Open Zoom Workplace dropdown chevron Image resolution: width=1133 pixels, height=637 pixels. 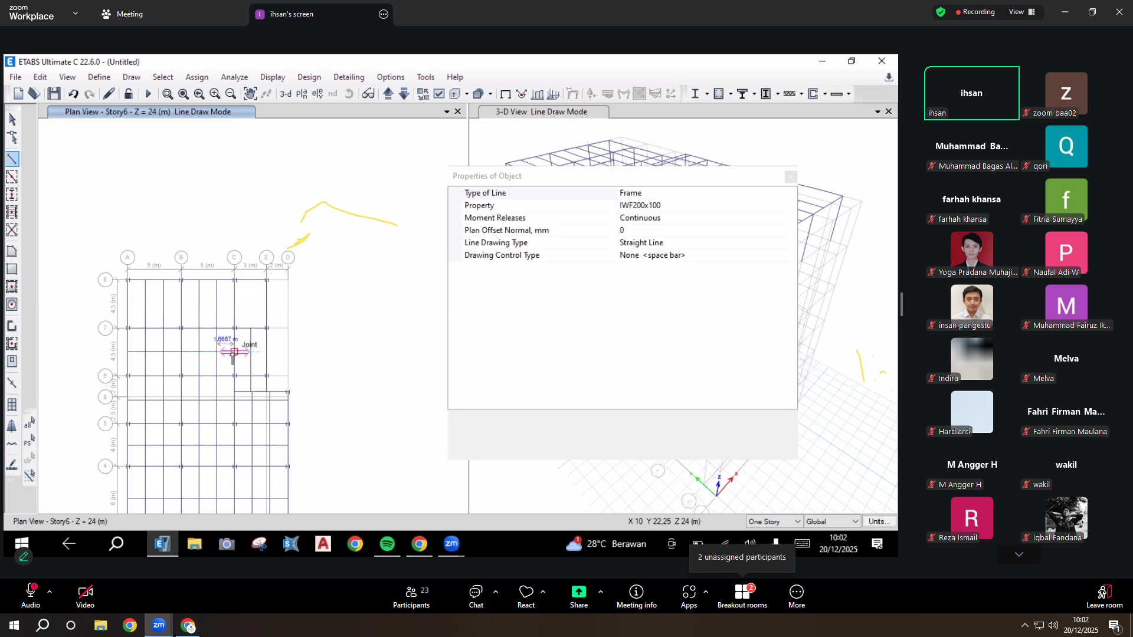pyautogui.click(x=75, y=13)
